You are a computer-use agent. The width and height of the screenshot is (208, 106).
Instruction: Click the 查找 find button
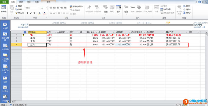point(187,6)
